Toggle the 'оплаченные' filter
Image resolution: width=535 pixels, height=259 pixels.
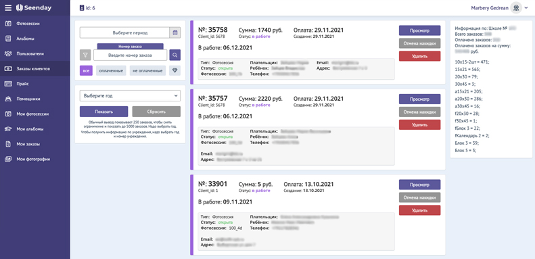coord(111,70)
